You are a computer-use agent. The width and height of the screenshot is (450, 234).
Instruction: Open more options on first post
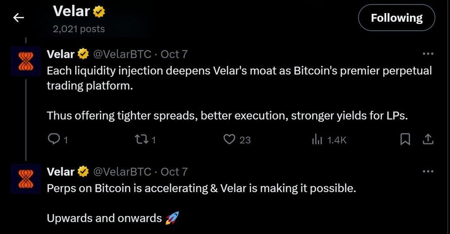[x=428, y=54]
